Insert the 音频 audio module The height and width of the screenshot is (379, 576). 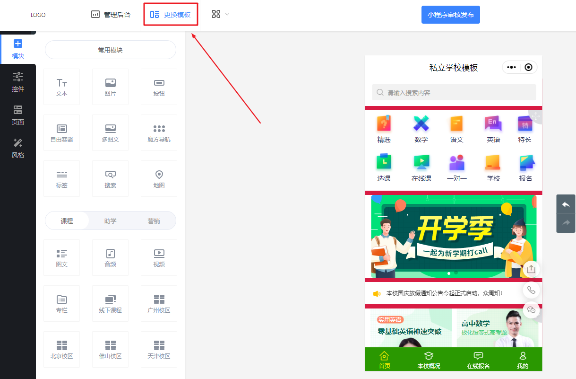tap(110, 258)
